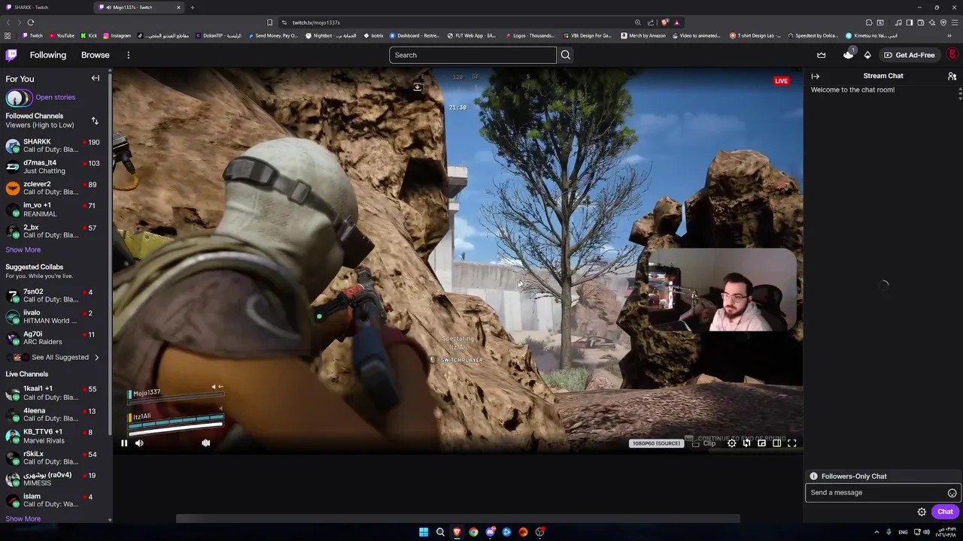Open 1kaai1 +1 live channel
Image resolution: width=963 pixels, height=541 pixels.
point(54,393)
